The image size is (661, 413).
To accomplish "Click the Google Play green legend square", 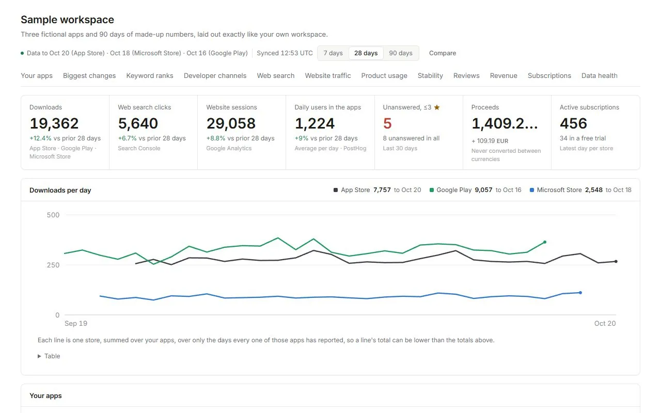I will point(431,190).
